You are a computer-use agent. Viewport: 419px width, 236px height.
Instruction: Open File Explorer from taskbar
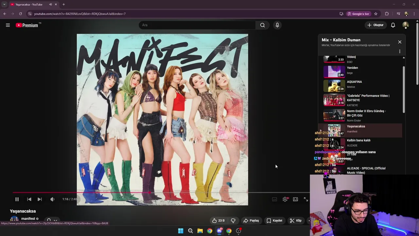coord(200,231)
